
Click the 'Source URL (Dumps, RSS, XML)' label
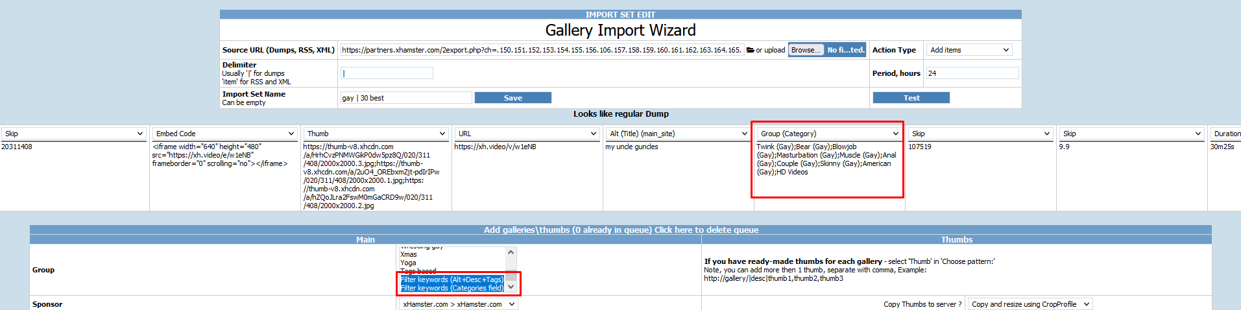[278, 50]
